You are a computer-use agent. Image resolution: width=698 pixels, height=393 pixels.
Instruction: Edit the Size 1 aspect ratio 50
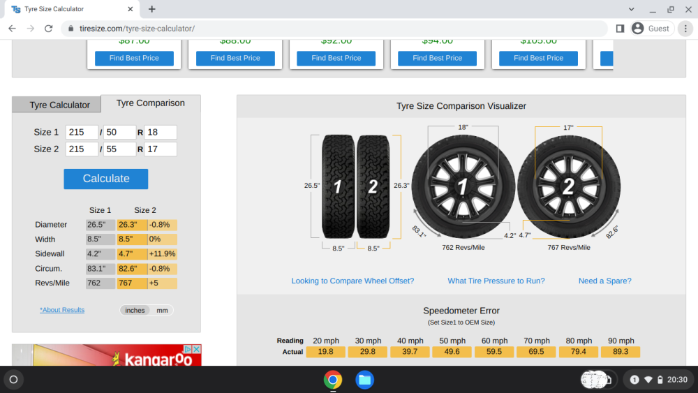click(120, 132)
